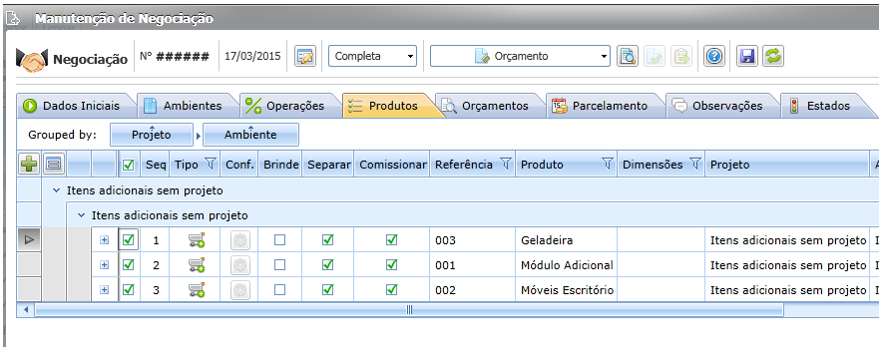Switch to the Parcelamento tab
886x361 pixels.
point(601,106)
